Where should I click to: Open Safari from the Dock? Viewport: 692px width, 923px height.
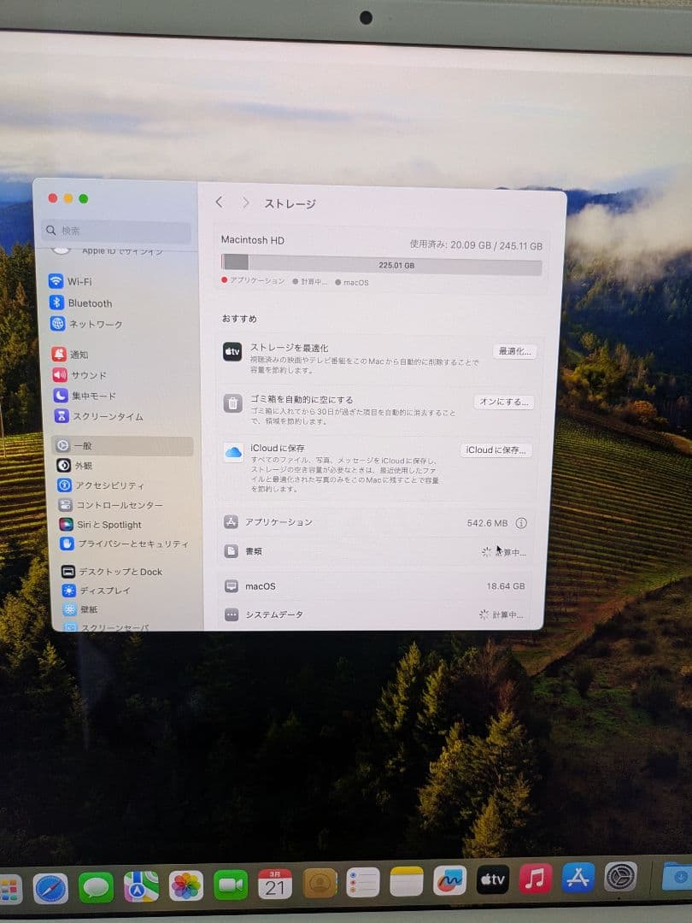click(x=50, y=888)
